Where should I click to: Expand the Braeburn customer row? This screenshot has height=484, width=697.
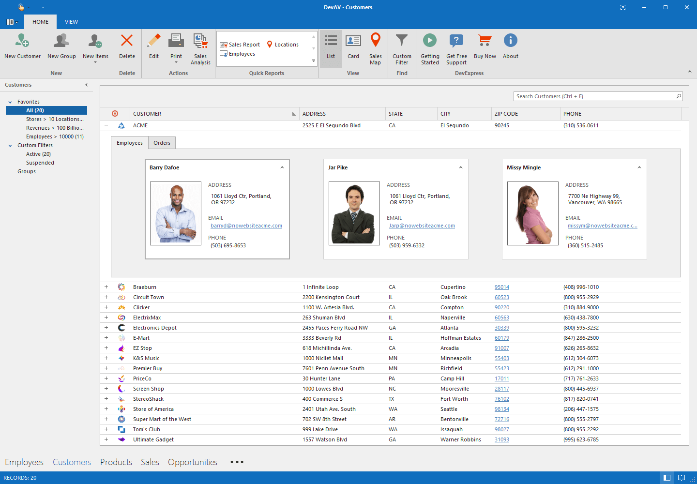click(x=106, y=287)
